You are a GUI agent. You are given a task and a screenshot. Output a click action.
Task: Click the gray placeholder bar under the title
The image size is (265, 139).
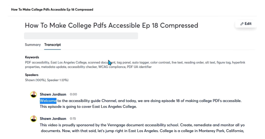coord(81,36)
